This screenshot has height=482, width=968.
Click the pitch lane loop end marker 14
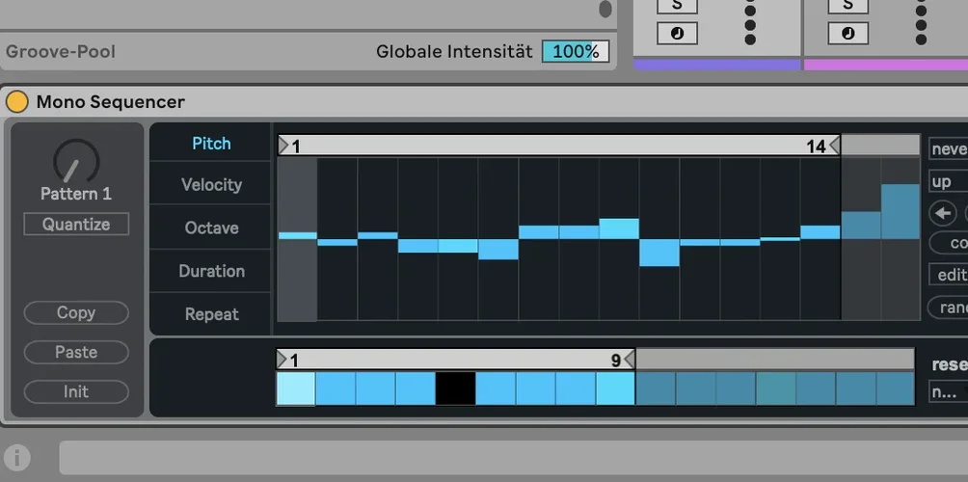pos(834,146)
